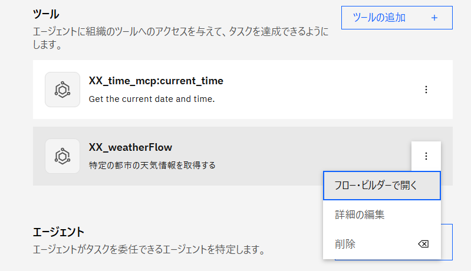The image size is (471, 271).
Task: Open the overflow menu for XX_time_mcp:current_time
Action: click(x=426, y=90)
